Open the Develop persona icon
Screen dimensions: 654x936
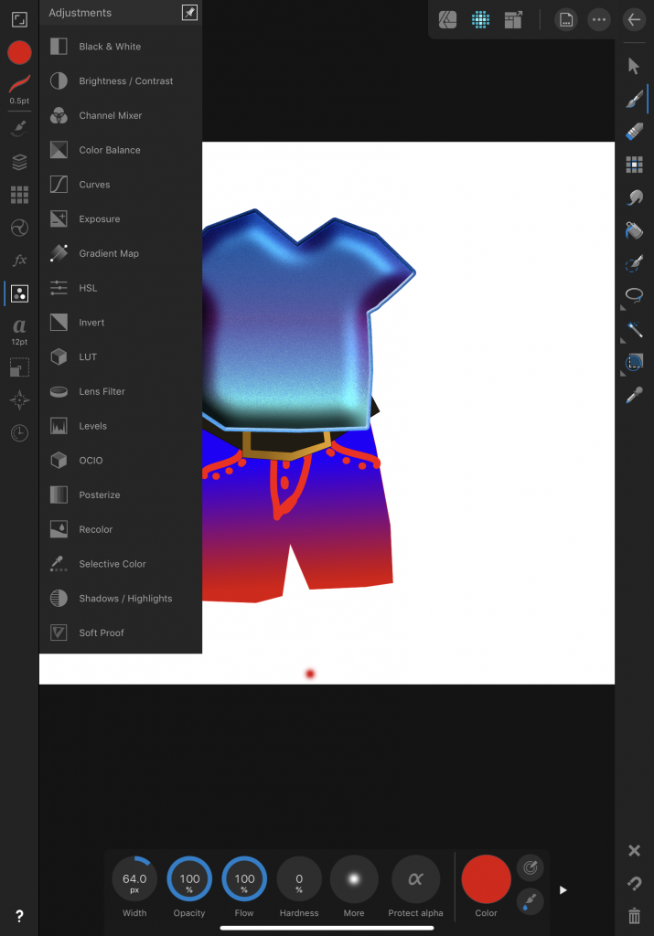click(x=513, y=20)
